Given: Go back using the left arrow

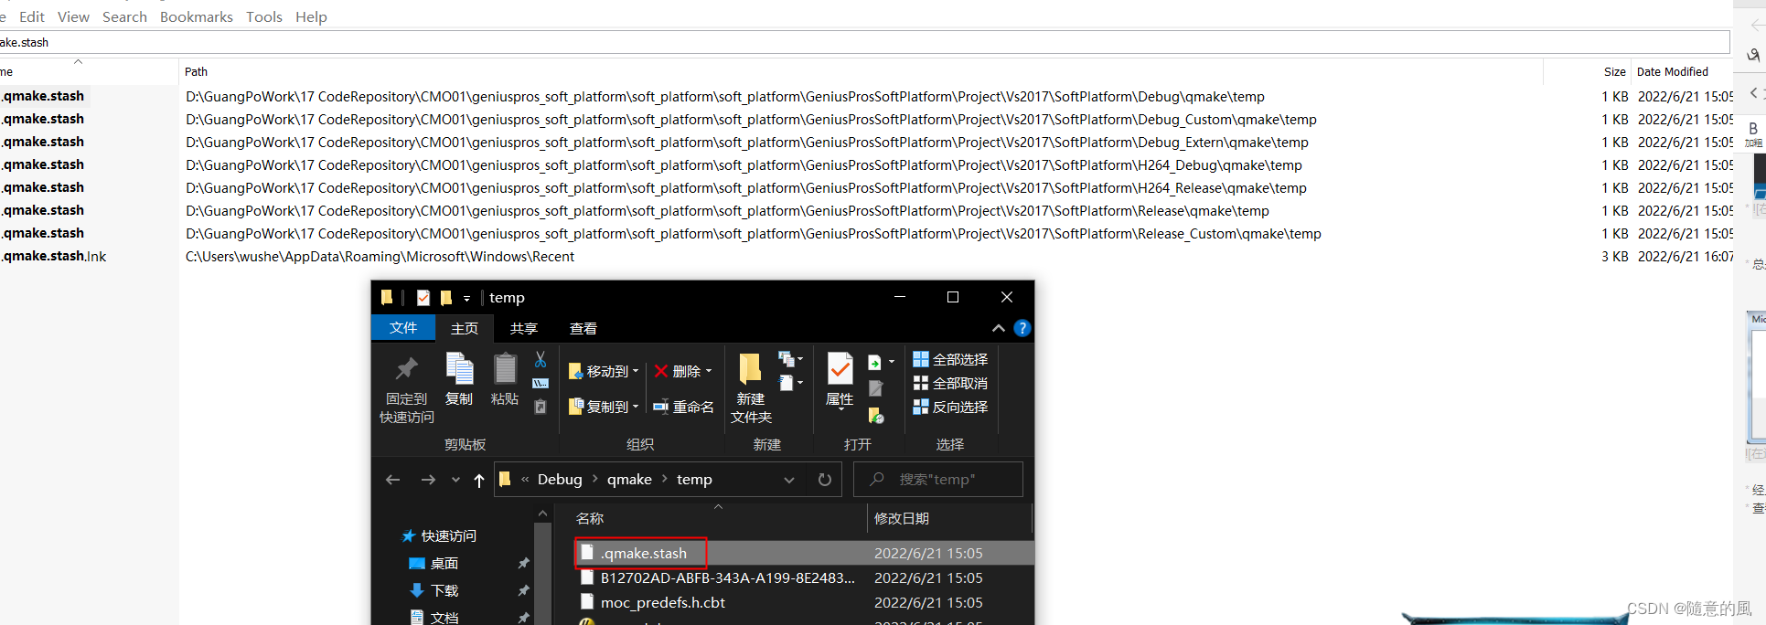Looking at the screenshot, I should tap(393, 480).
